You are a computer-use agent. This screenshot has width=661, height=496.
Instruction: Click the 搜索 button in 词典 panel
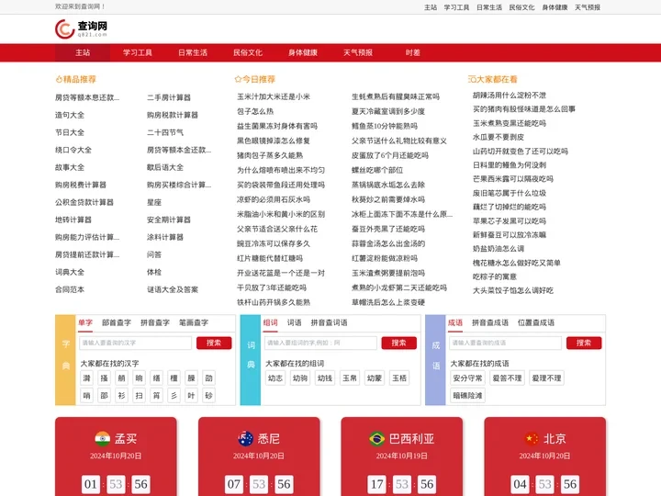(x=398, y=343)
